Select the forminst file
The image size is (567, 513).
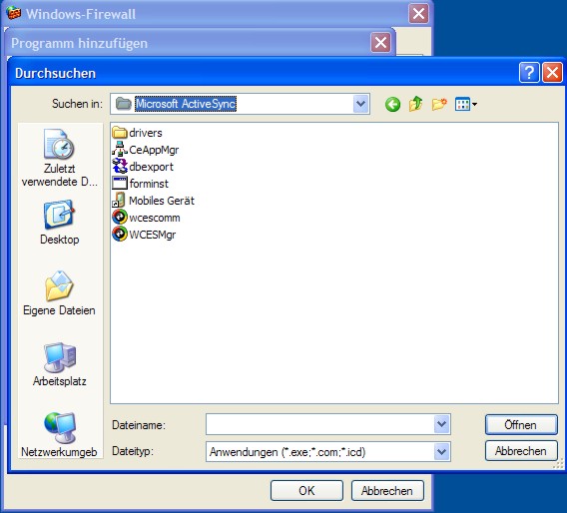[x=141, y=184]
